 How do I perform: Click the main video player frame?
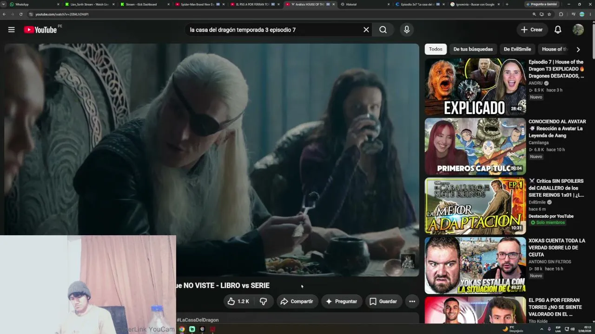[x=212, y=160]
